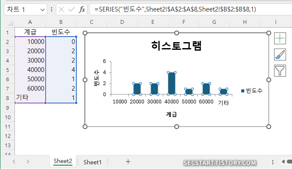Click cell containing 빈도수 header

point(61,32)
